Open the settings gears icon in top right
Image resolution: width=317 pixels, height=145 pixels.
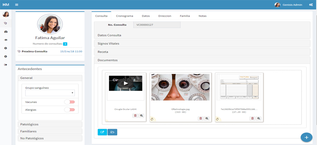(x=311, y=5)
